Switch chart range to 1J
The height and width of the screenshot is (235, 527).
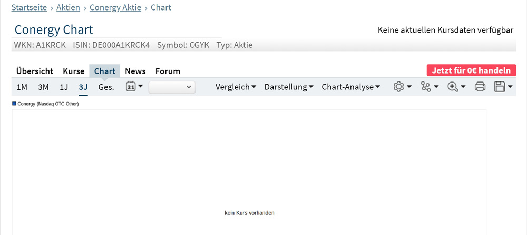pyautogui.click(x=64, y=87)
